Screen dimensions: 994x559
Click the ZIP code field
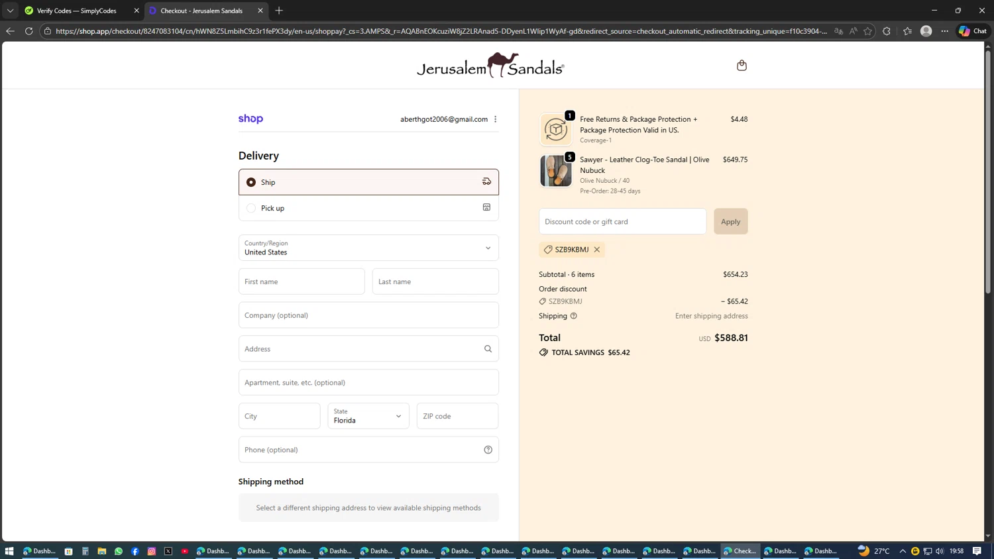458,416
